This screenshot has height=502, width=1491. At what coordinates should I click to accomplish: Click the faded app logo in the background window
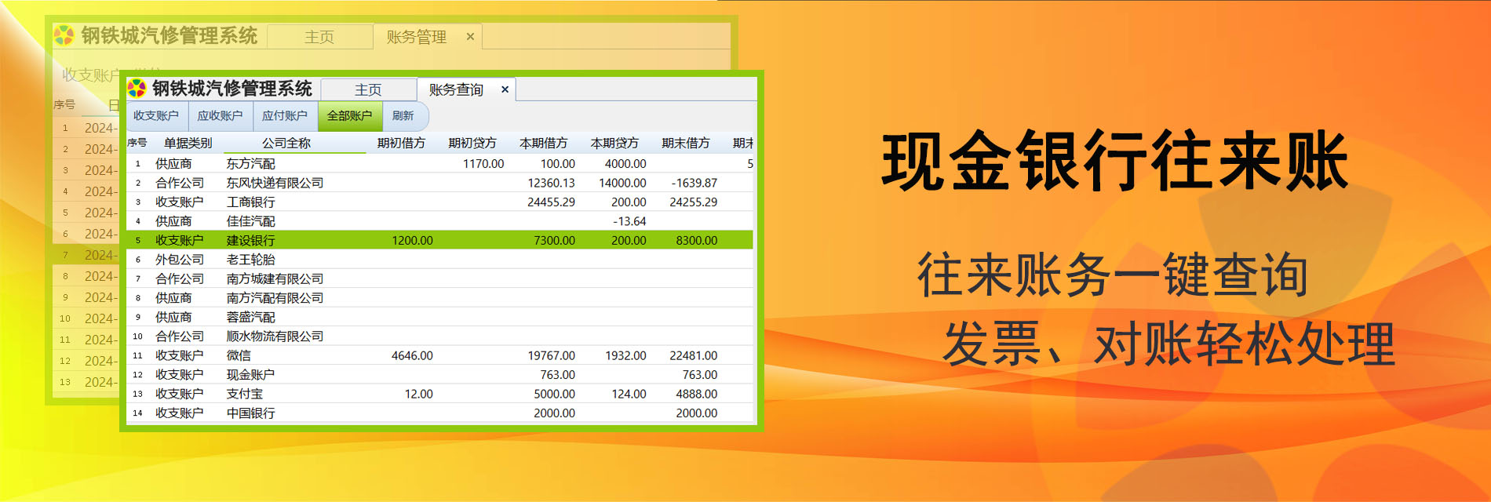[64, 35]
